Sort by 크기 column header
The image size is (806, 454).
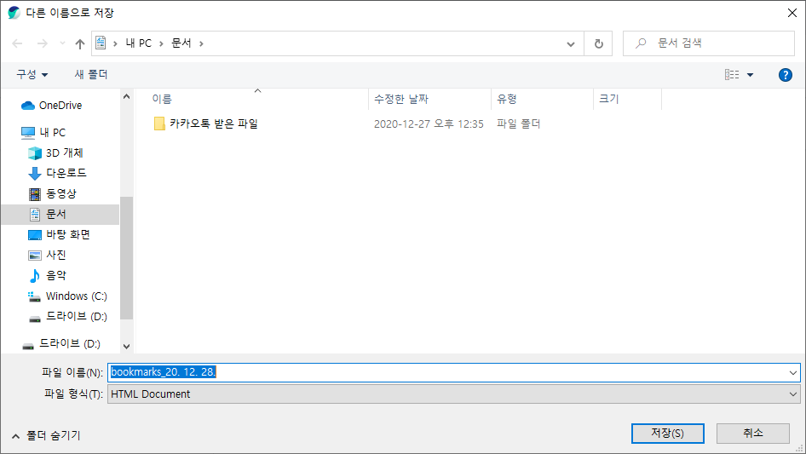[x=608, y=99]
